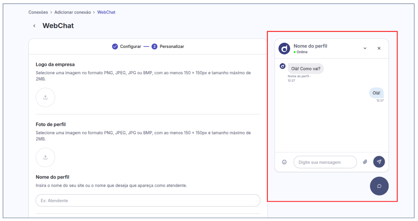The width and height of the screenshot is (418, 221).
Task: Click the paperclip attachment icon
Action: [365, 162]
